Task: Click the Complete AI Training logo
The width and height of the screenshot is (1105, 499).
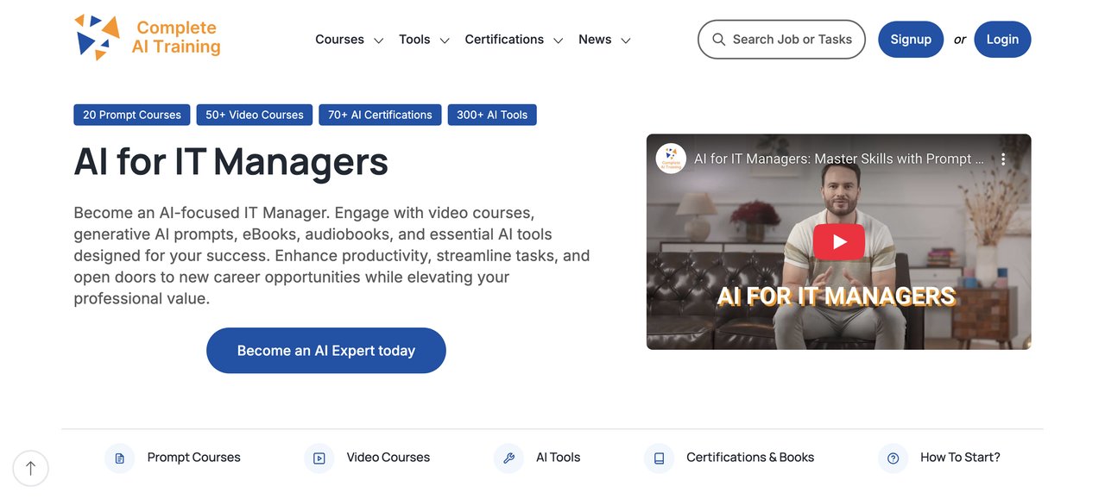Action: click(148, 38)
